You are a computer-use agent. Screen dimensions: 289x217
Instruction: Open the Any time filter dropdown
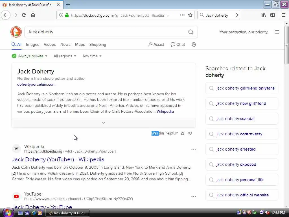click(x=92, y=56)
